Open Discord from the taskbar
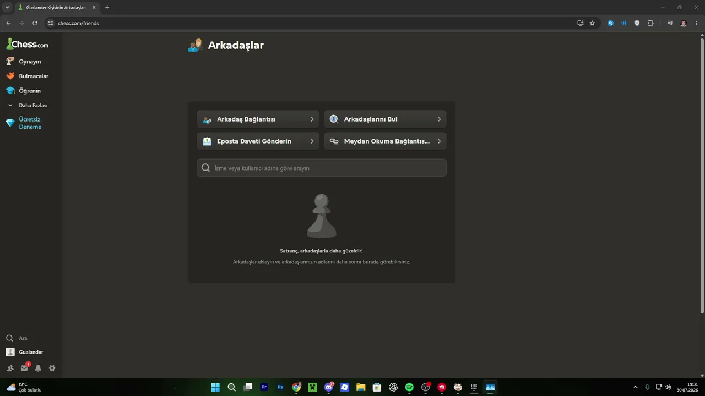This screenshot has width=705, height=396. pos(329,387)
